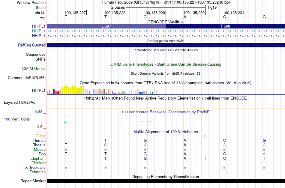Click the -4.5 PhyloP lower limit value
The width and height of the screenshot is (285, 188).
pos(39,127)
